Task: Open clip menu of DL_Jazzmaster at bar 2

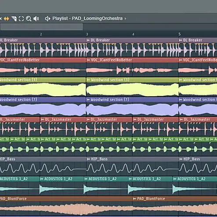Action: (43, 119)
